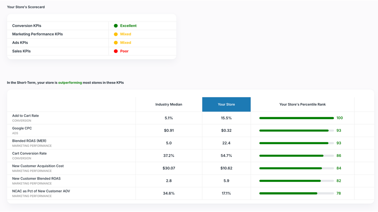Image resolution: width=378 pixels, height=212 pixels.
Task: Open the New Customer Acquisition Cost metric
Action: click(x=38, y=166)
